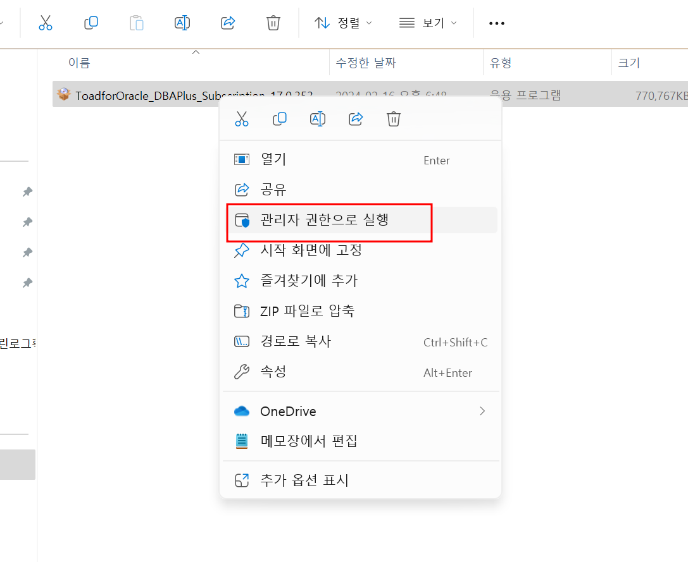Open the 보기 view dropdown

[x=428, y=23]
